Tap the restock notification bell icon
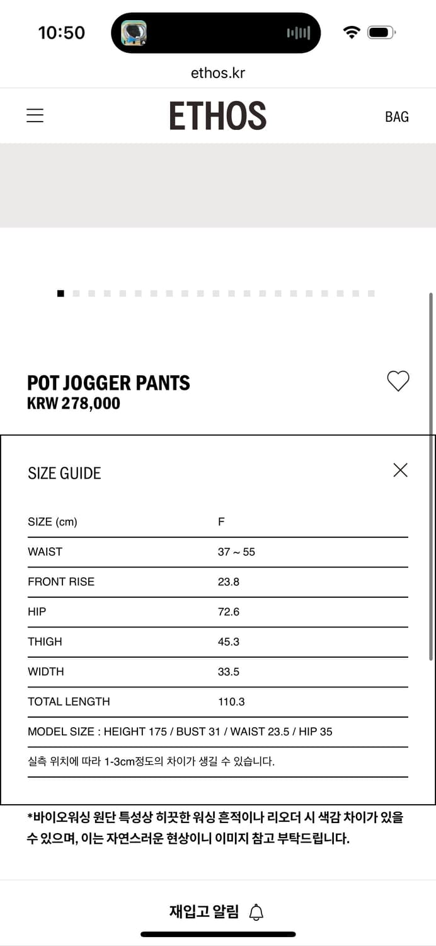The width and height of the screenshot is (436, 946). point(256,912)
